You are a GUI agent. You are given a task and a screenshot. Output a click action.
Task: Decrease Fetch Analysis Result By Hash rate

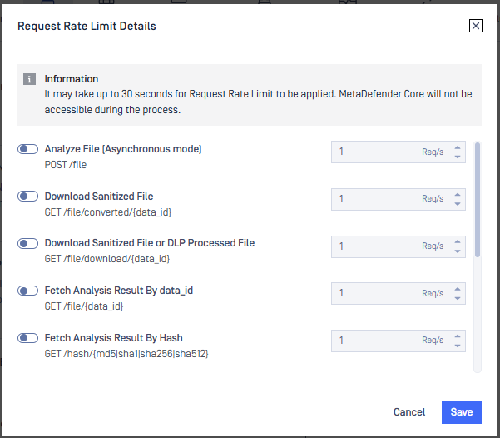pos(457,346)
